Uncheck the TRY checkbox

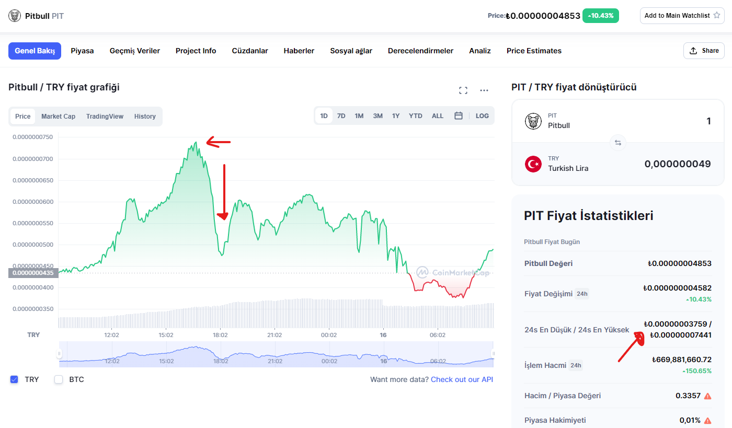click(14, 379)
